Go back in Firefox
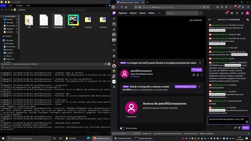Viewport: 251px width, 141px height. [113, 7]
